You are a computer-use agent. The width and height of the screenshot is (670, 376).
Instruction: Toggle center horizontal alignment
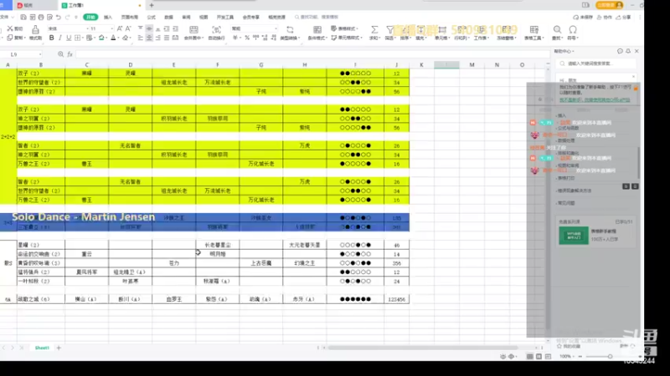[x=149, y=38]
